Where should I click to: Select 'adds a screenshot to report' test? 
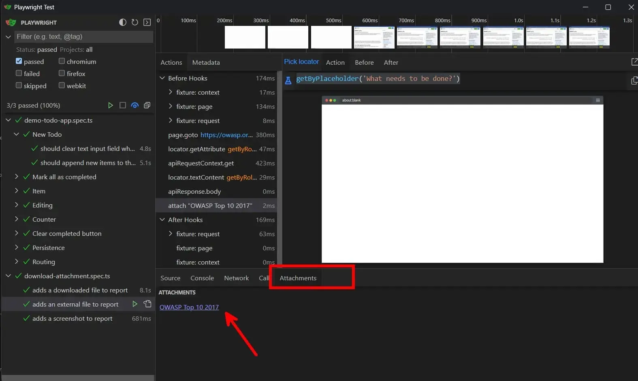[x=78, y=318]
